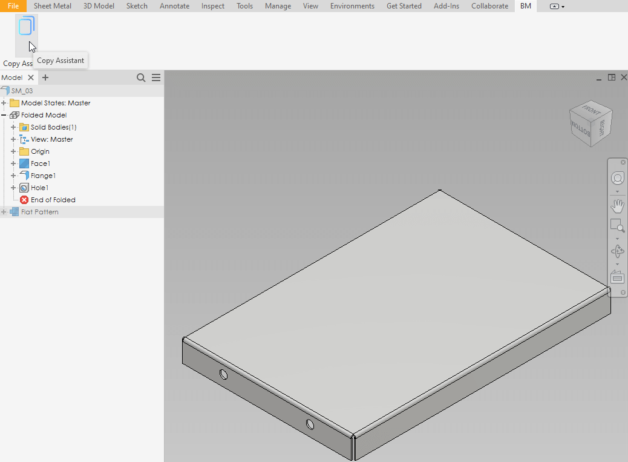Collapse the Folded Model node
The height and width of the screenshot is (462, 628).
pyautogui.click(x=4, y=115)
